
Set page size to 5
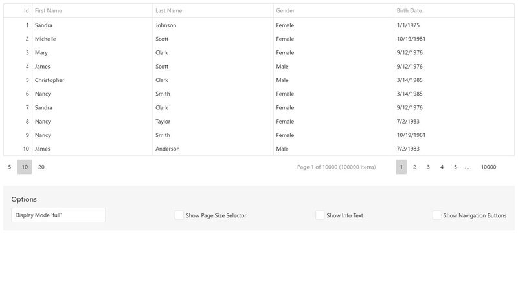tap(10, 167)
